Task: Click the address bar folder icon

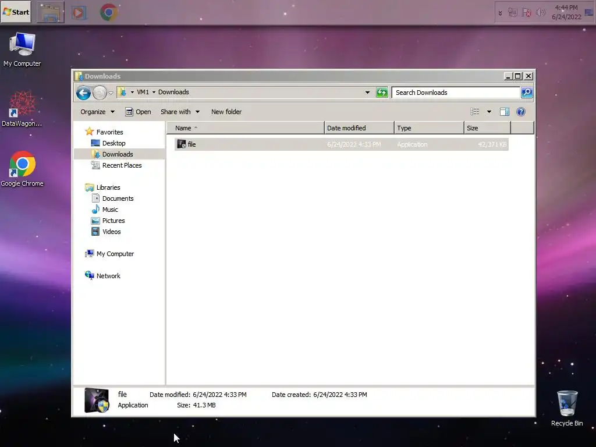Action: 122,92
